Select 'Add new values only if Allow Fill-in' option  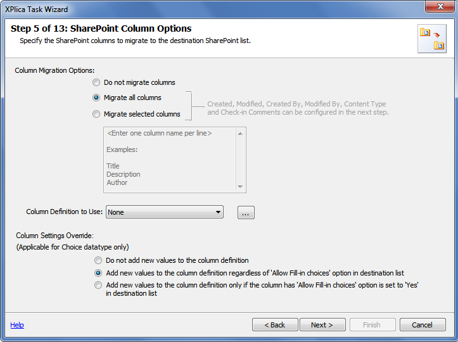pyautogui.click(x=98, y=285)
